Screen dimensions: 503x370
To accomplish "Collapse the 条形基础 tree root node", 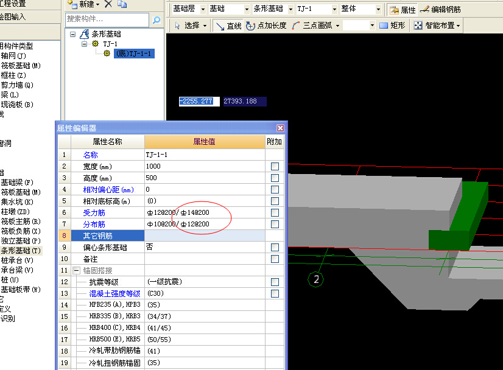I will (73, 34).
